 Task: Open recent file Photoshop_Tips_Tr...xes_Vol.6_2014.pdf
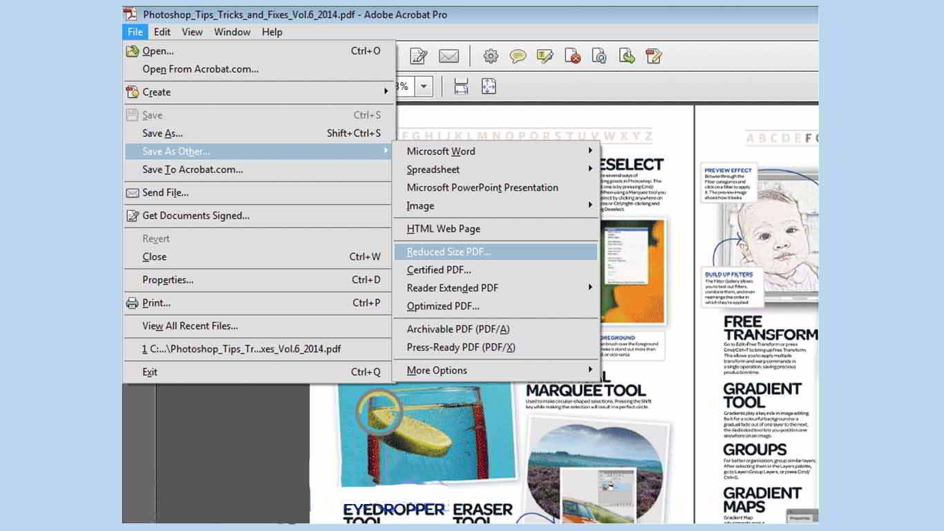[x=256, y=349]
